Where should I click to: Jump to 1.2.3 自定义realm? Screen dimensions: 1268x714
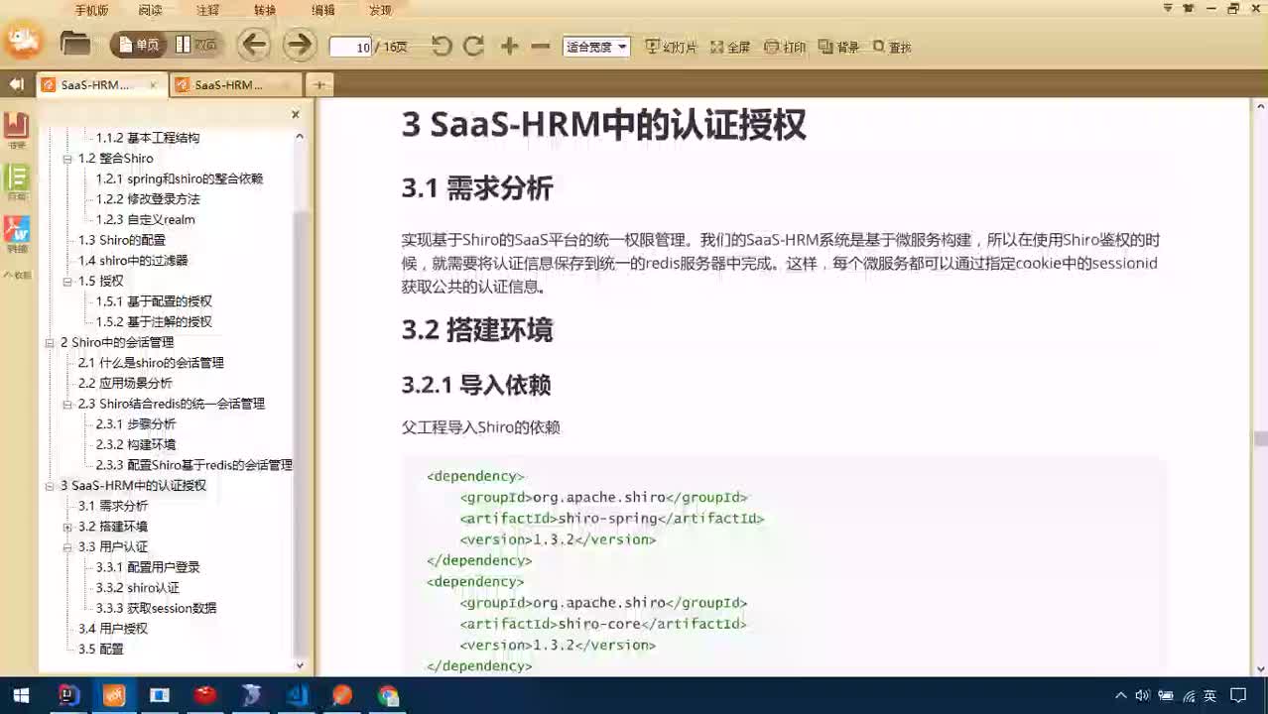click(146, 220)
